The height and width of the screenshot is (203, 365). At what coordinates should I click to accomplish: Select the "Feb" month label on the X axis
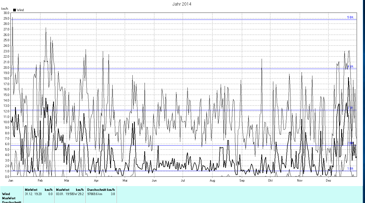[x=40, y=181]
